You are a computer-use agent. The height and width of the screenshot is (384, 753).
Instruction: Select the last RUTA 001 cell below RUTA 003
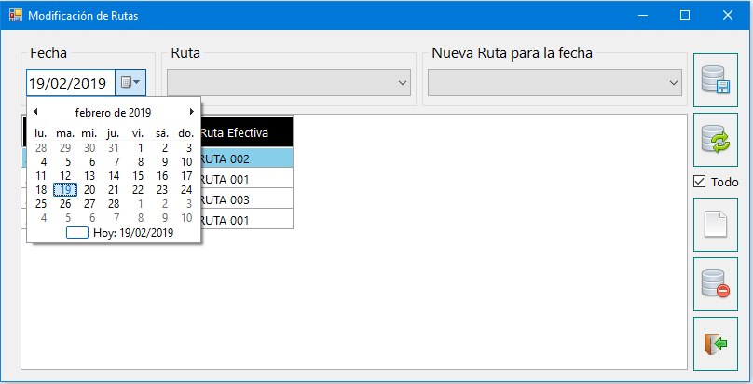point(247,220)
